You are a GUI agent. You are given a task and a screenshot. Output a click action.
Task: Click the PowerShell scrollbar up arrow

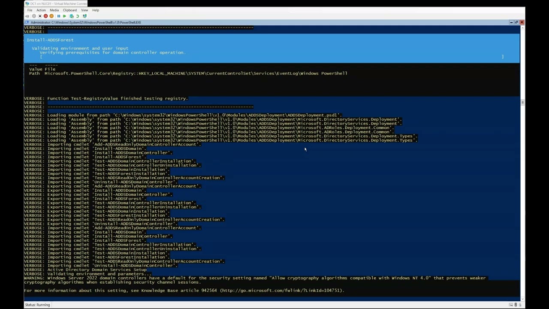(x=522, y=27)
